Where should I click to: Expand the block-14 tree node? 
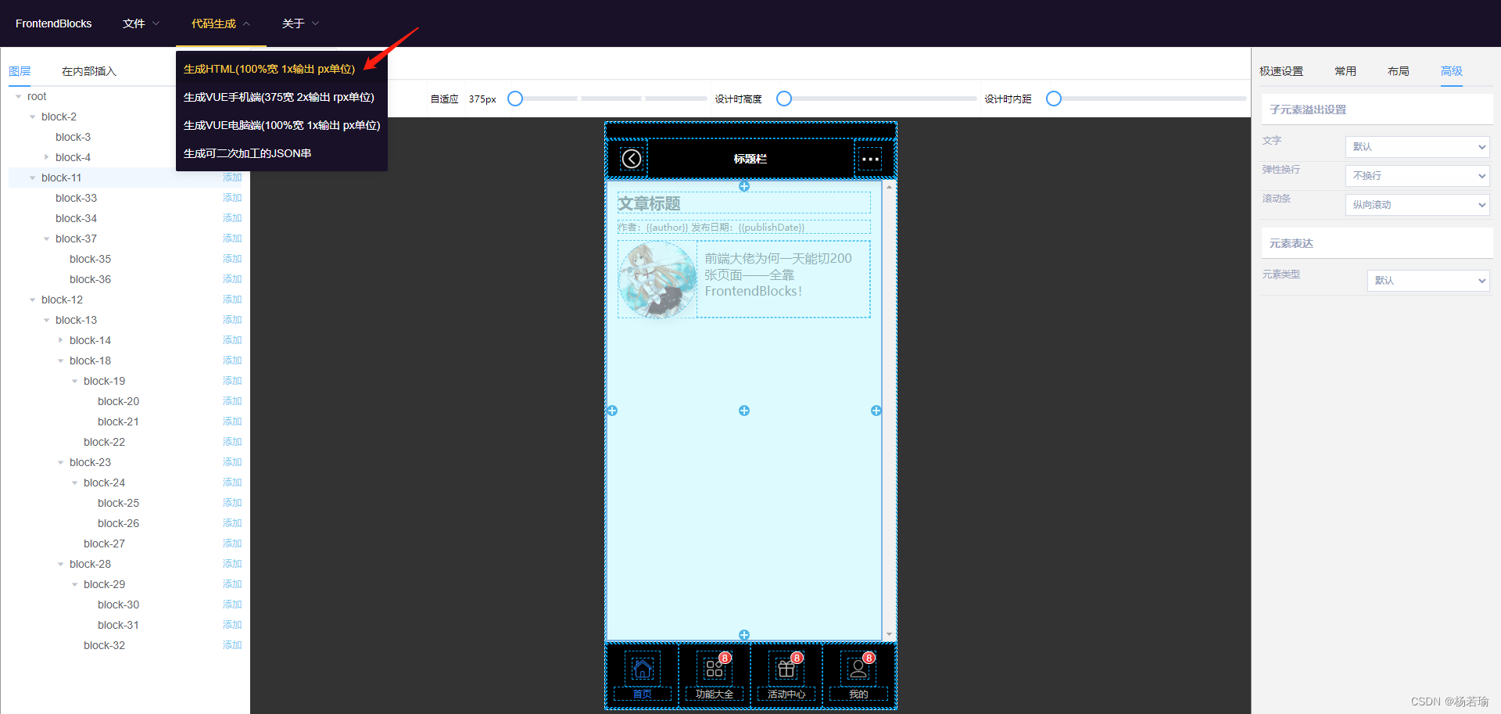click(x=61, y=340)
